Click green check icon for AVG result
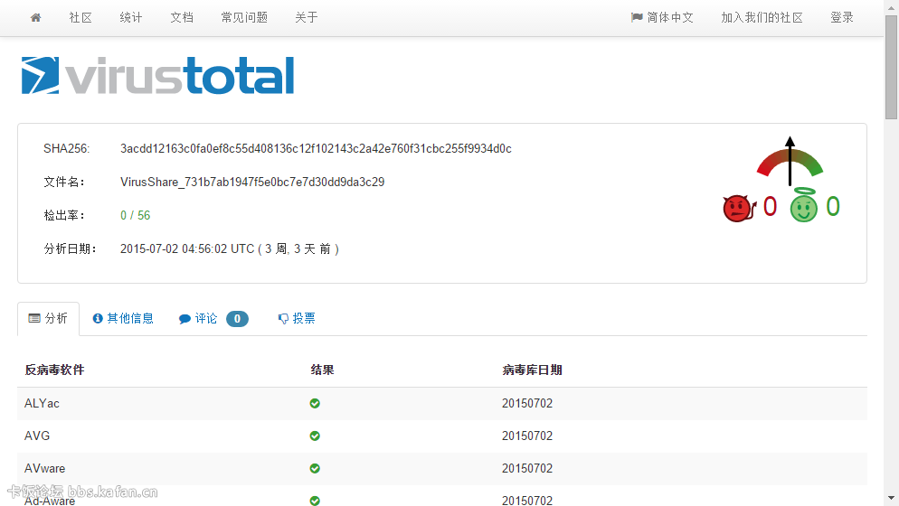This screenshot has height=506, width=899. click(x=315, y=436)
